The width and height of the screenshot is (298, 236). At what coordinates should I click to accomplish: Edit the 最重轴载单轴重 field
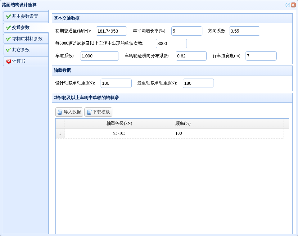tap(198, 83)
